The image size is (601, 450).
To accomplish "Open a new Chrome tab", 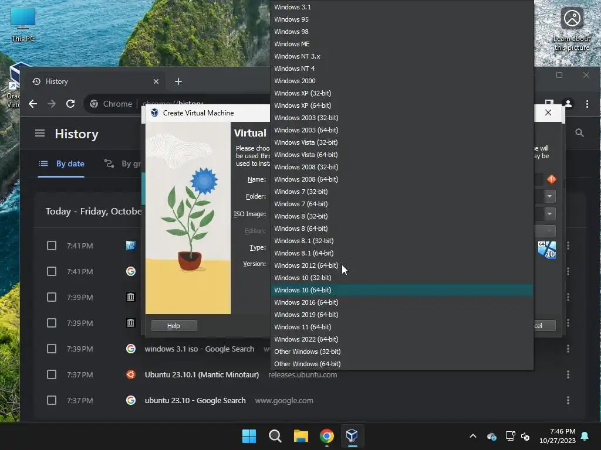I will tap(178, 81).
